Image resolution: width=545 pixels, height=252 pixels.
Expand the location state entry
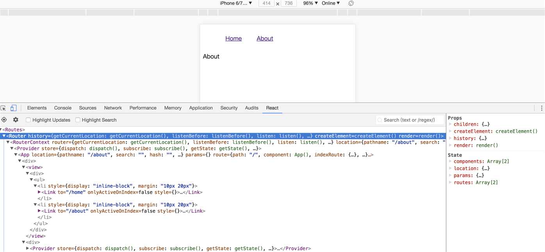450,168
